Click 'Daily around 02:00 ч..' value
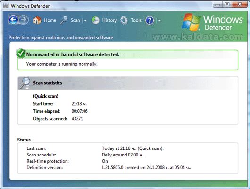The image size is (250, 189). tap(123, 155)
